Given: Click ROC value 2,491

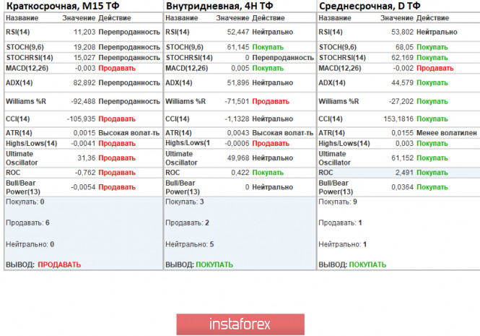Looking at the screenshot, I should (404, 173).
